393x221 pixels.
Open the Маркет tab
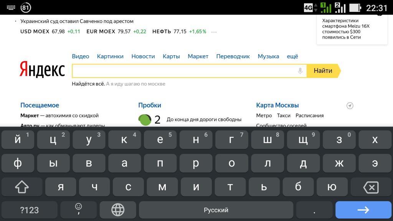click(198, 56)
